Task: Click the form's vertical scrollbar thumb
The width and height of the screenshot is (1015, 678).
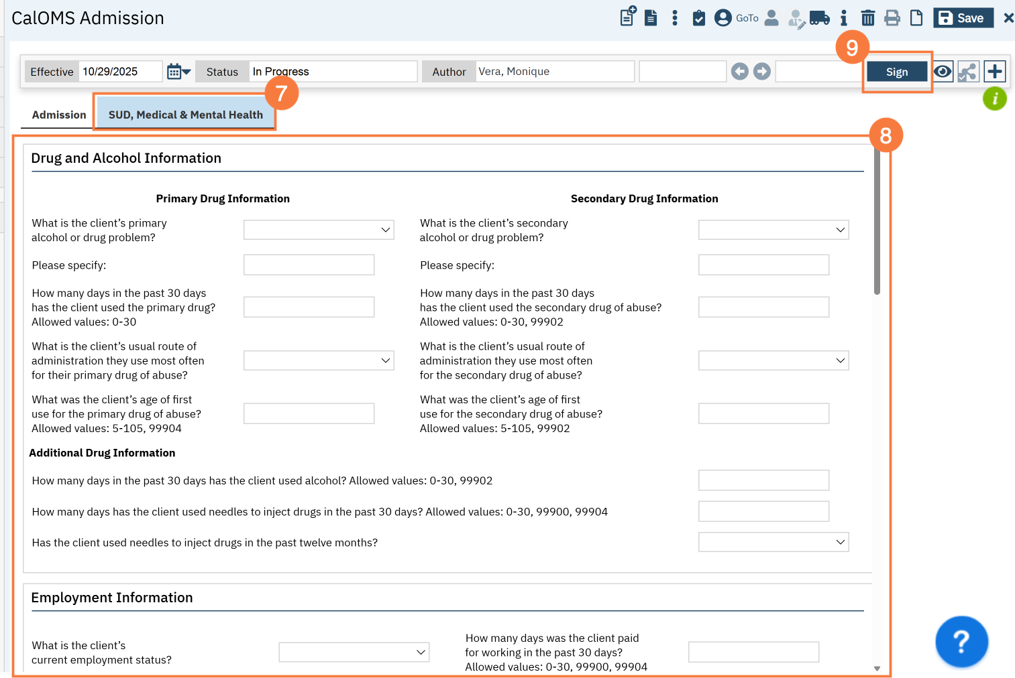Action: pos(877,221)
